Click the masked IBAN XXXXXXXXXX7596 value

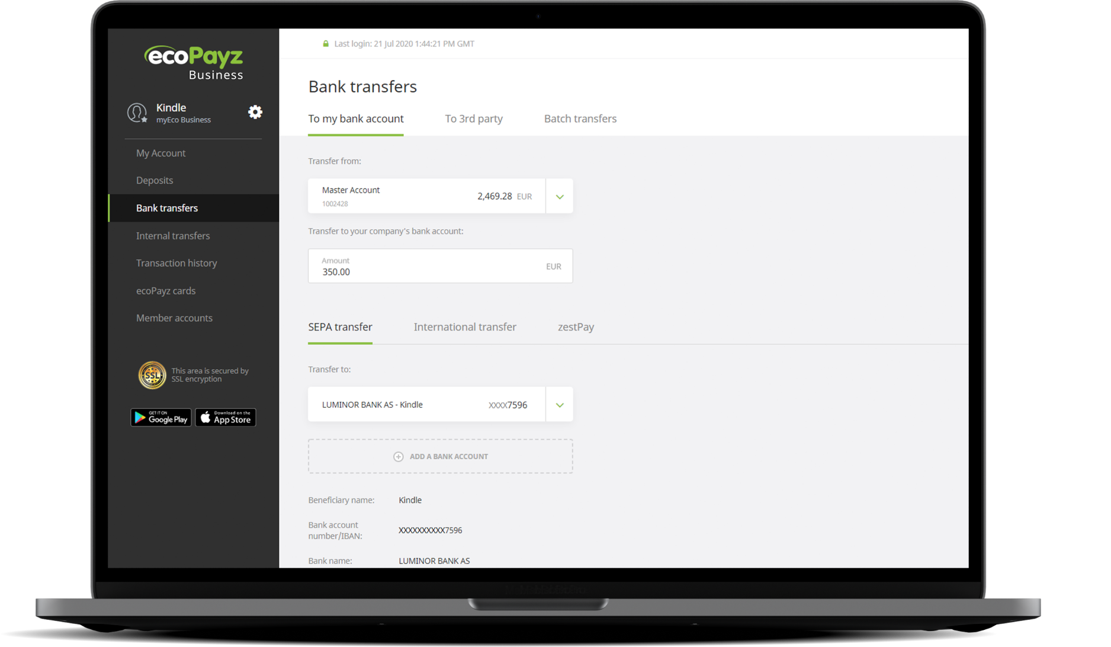tap(431, 530)
